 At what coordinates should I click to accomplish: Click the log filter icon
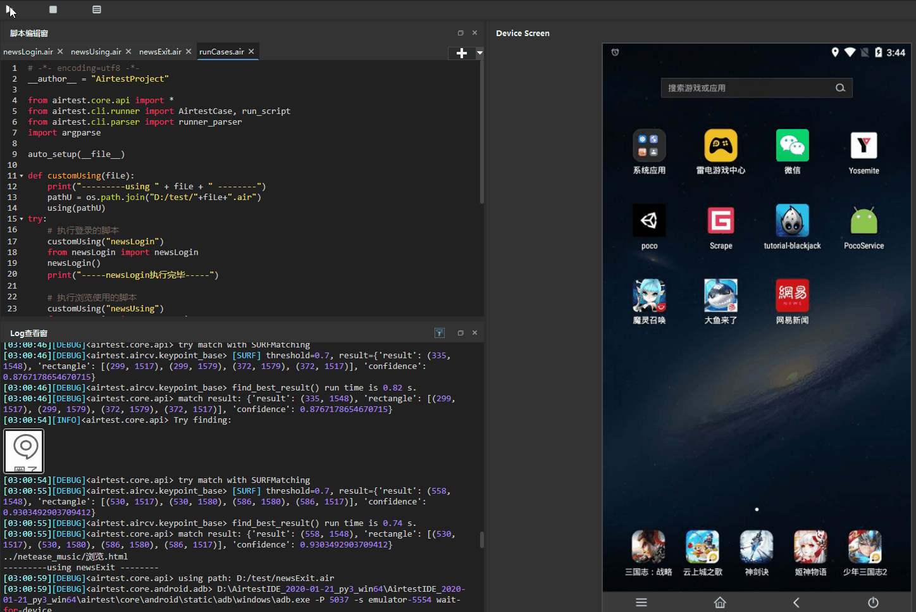440,333
